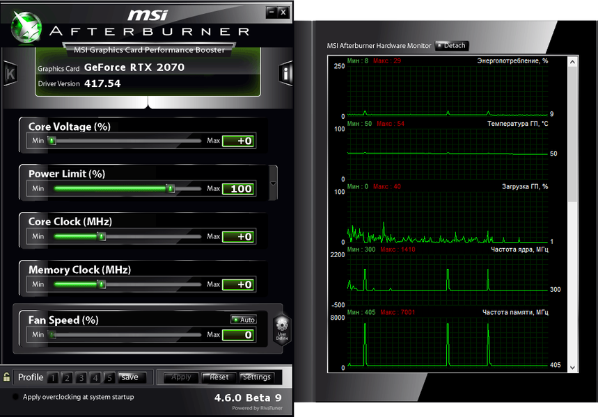The image size is (598, 417).
Task: Click the Fan Speed (%) label
Action: 63,320
